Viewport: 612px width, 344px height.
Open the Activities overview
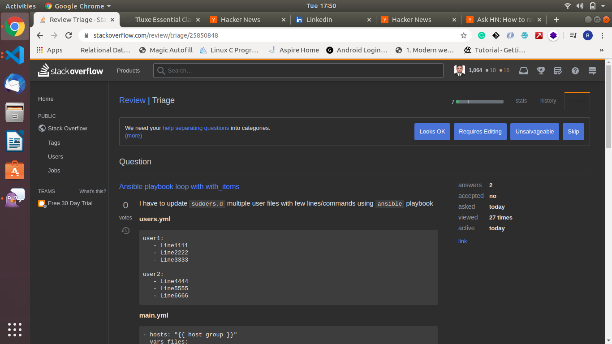(21, 6)
